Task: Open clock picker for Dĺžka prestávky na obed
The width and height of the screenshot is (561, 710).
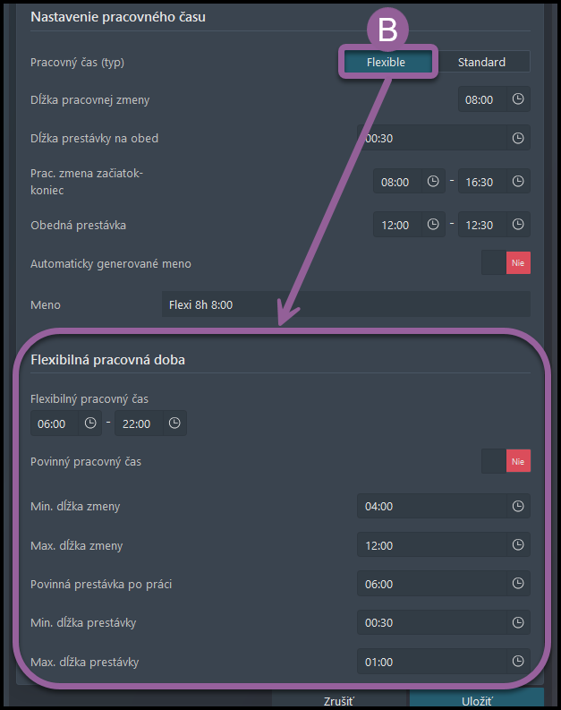Action: (518, 138)
